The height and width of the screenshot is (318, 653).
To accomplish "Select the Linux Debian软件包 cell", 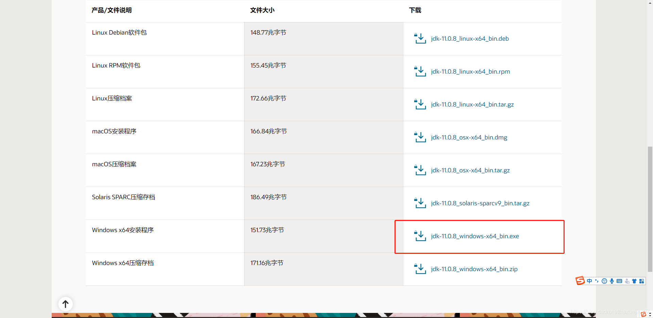I will pyautogui.click(x=165, y=39).
